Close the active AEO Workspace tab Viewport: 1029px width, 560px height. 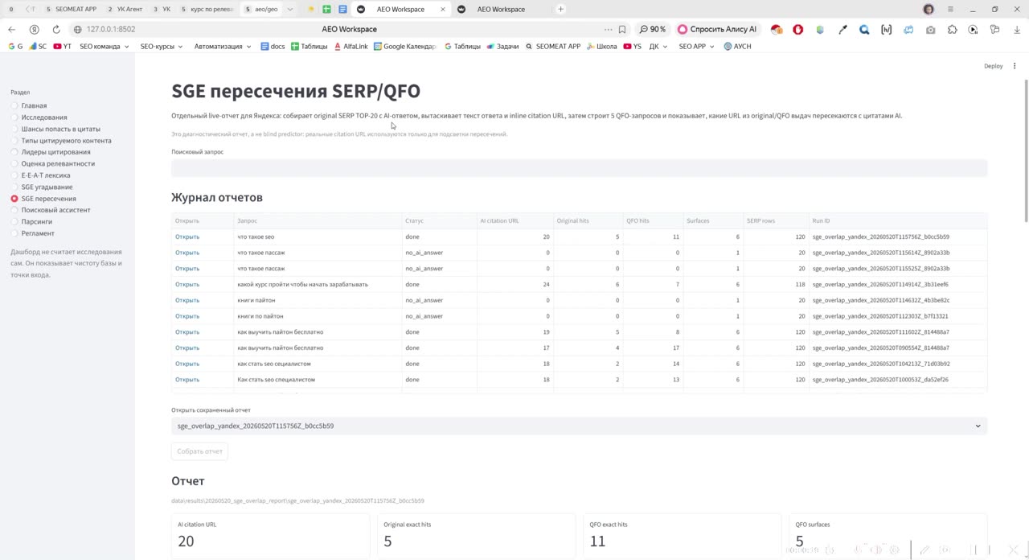coord(442,9)
